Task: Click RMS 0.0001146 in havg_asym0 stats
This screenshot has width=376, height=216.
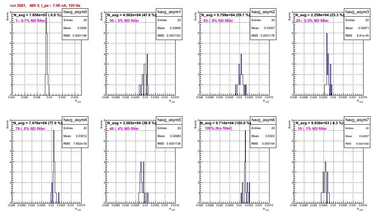Action: click(75, 35)
